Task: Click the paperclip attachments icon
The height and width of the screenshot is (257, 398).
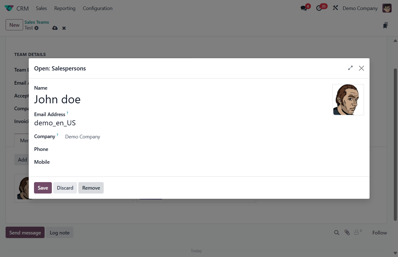Action: (347, 232)
